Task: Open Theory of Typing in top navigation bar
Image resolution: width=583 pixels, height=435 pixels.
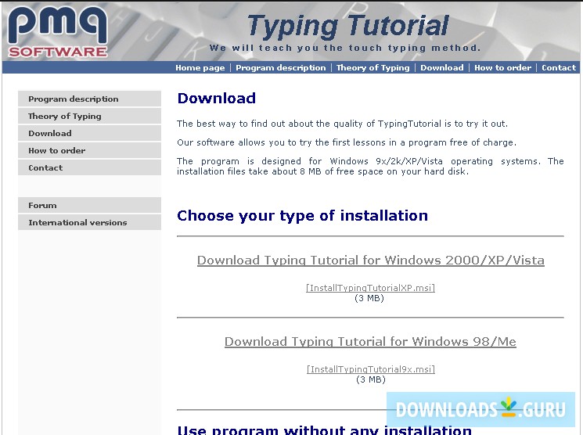Action: pyautogui.click(x=373, y=67)
